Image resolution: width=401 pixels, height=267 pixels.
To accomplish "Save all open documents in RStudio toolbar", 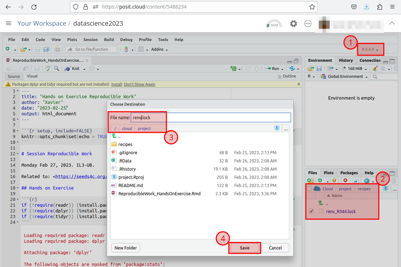I will [x=46, y=49].
